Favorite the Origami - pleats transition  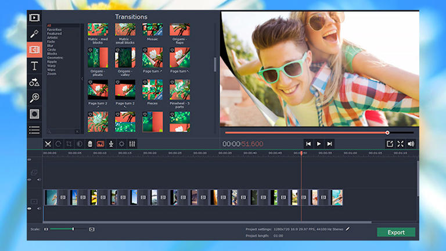point(90,50)
